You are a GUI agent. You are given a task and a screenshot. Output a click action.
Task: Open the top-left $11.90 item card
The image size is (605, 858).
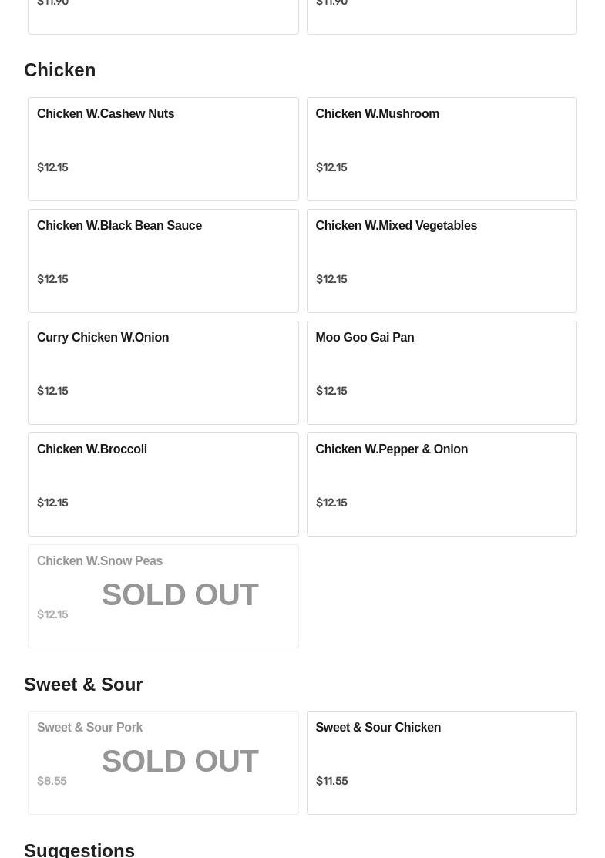pyautogui.click(x=163, y=17)
